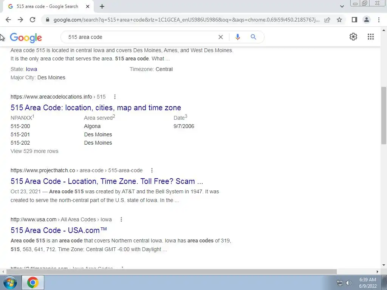
Task: Close the '515 area code - Google Search' tab
Action: (88, 6)
